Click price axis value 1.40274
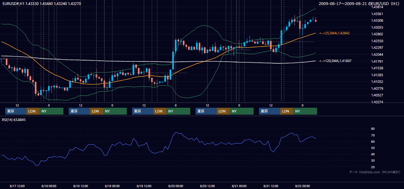The height and width of the screenshot is (189, 404). click(x=377, y=102)
